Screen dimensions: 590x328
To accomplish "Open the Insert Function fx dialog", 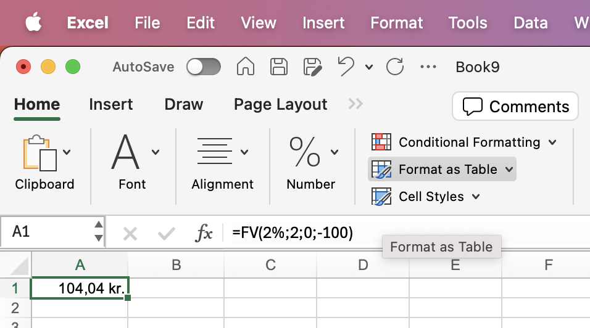I will click(204, 233).
